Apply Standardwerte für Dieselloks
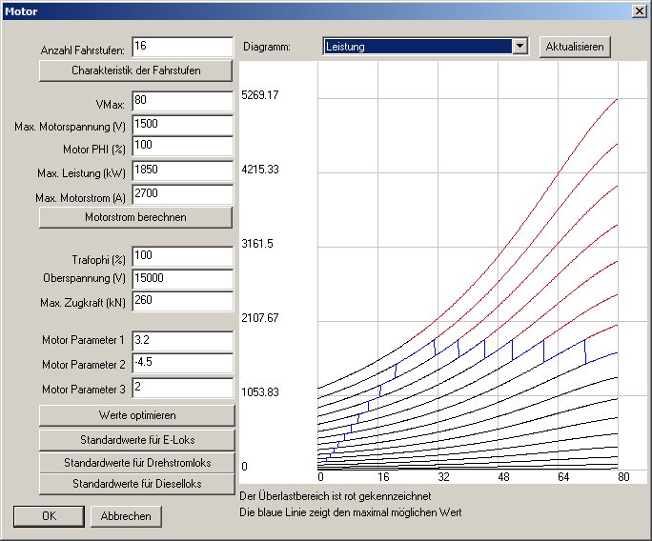Viewport: 652px width, 541px height. click(137, 484)
